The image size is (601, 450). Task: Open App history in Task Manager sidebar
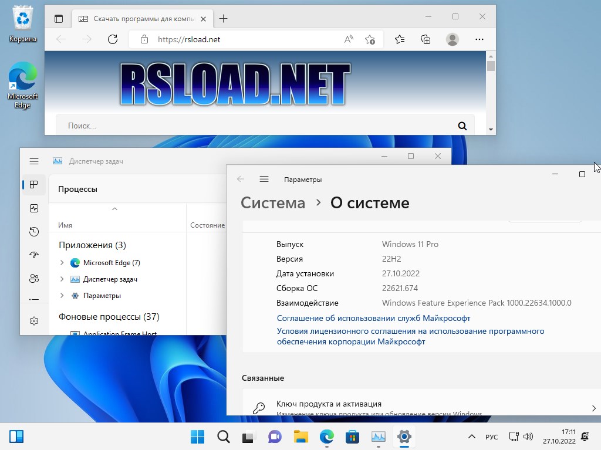34,232
